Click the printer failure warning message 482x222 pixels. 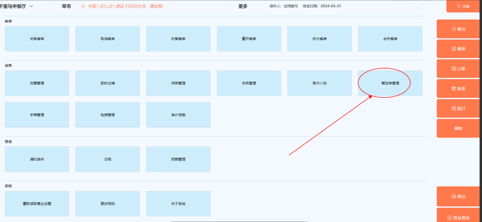(x=126, y=6)
